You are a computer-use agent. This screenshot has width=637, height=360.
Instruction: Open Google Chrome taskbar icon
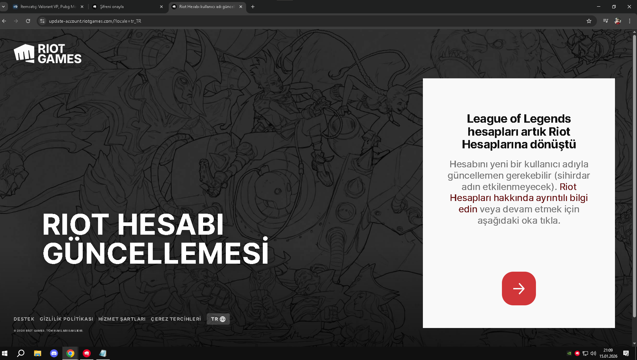[x=70, y=353]
